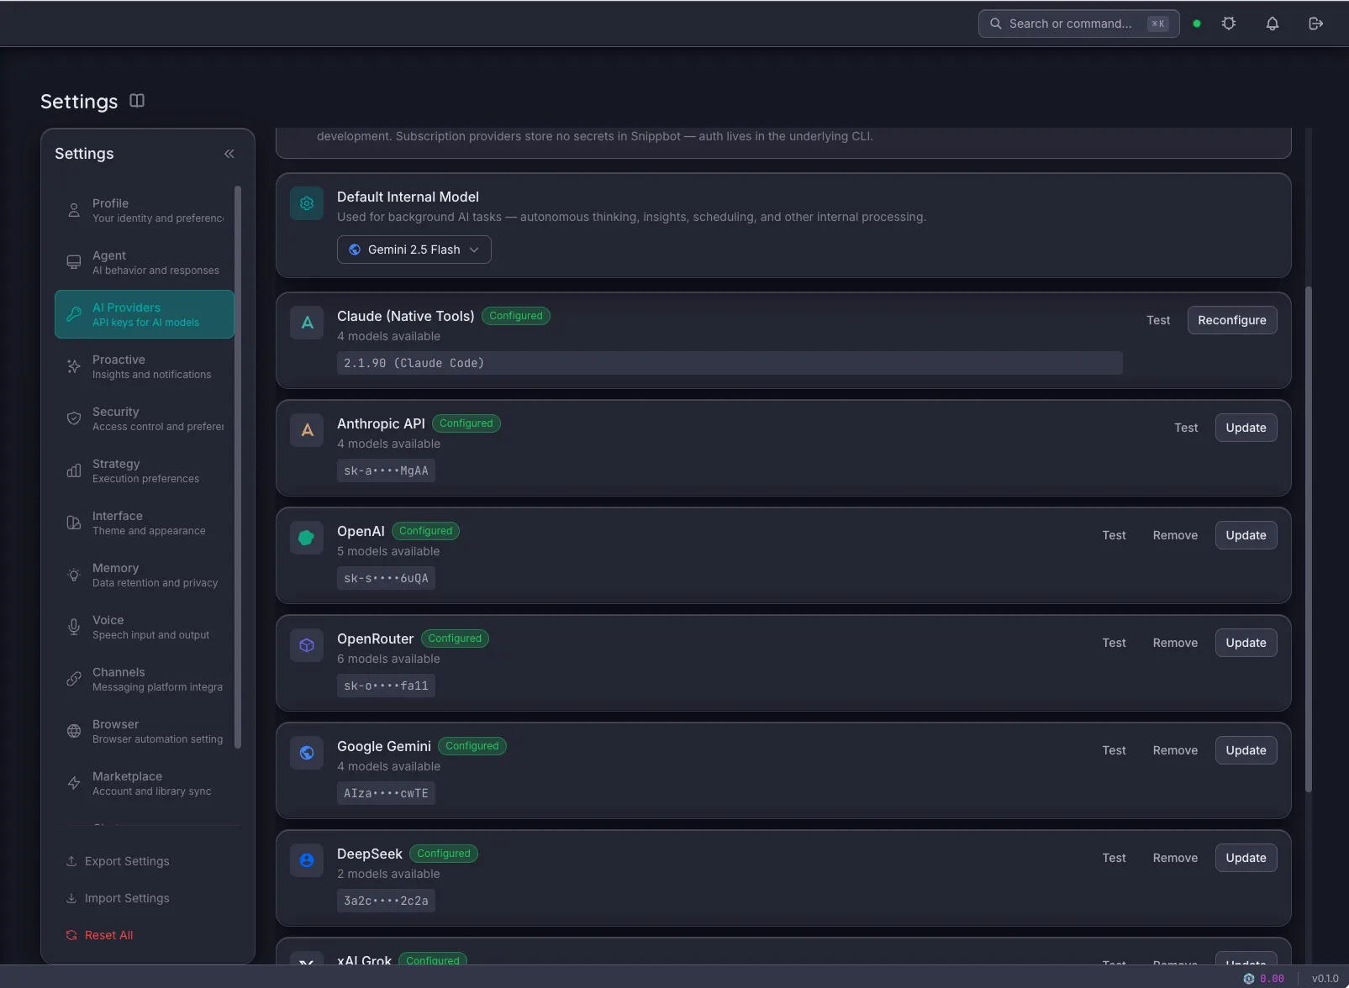Open the Proactive settings section
Screen dimensions: 1349x988
point(145,366)
